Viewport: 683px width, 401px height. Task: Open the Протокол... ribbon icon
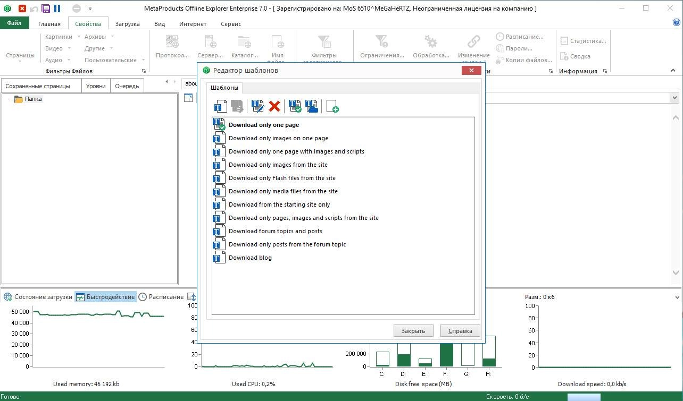point(172,47)
